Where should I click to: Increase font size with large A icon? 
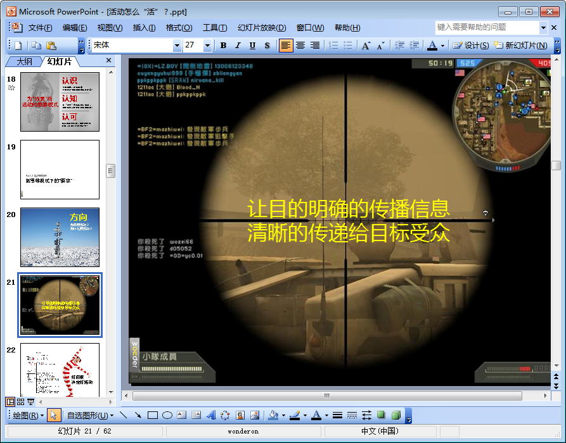(x=366, y=46)
